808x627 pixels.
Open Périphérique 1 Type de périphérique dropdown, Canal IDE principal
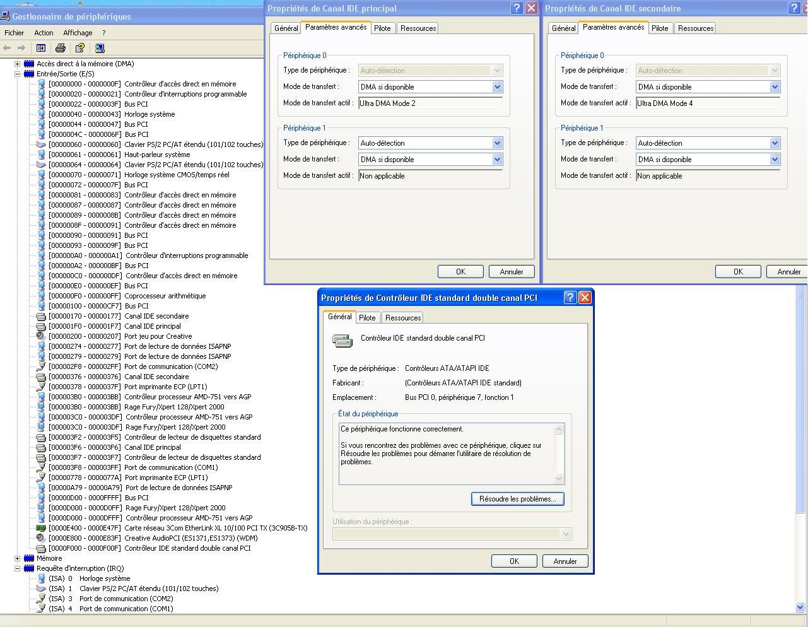point(497,143)
